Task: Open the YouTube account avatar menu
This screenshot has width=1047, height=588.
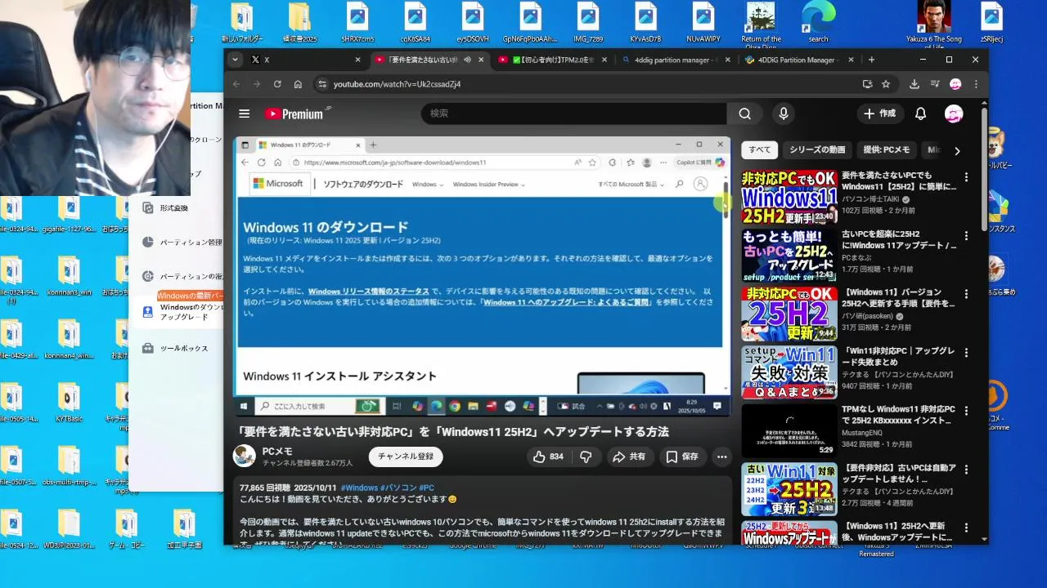Action: [954, 114]
